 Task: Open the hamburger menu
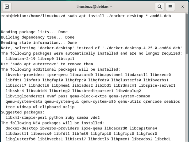pyautogui.click(x=170, y=7)
